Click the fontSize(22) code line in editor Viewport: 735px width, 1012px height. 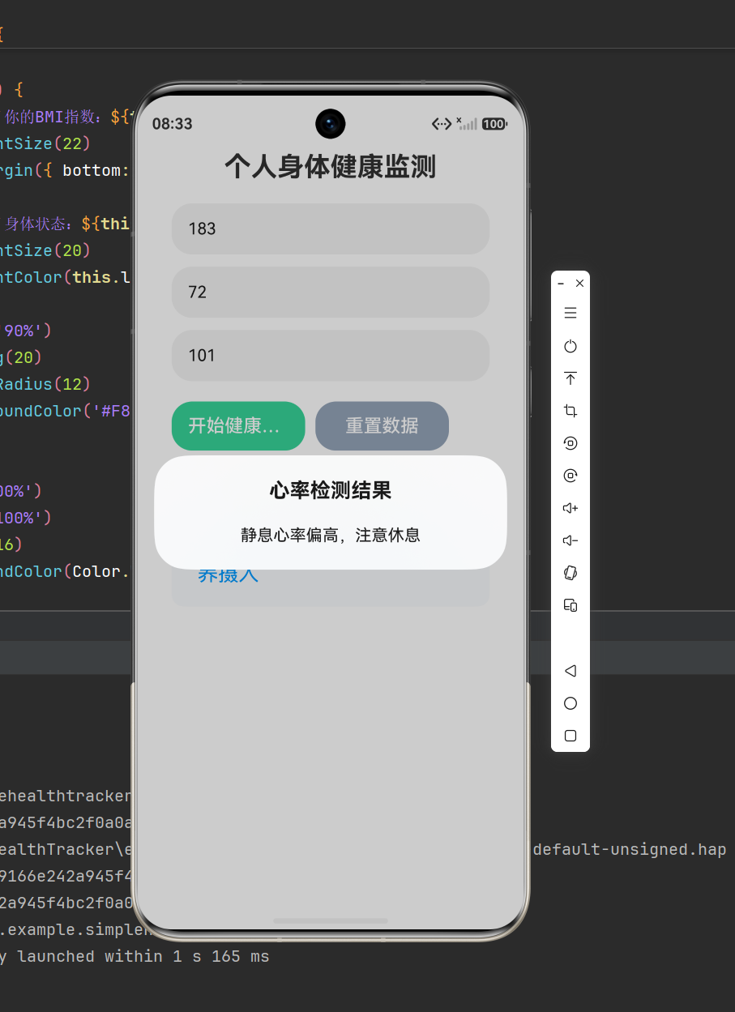coord(45,143)
